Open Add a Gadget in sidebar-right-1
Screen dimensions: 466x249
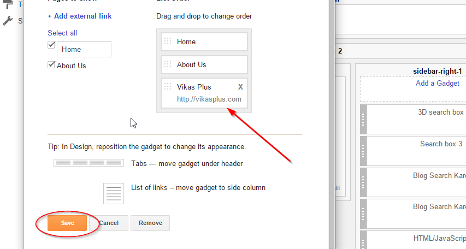pyautogui.click(x=437, y=83)
